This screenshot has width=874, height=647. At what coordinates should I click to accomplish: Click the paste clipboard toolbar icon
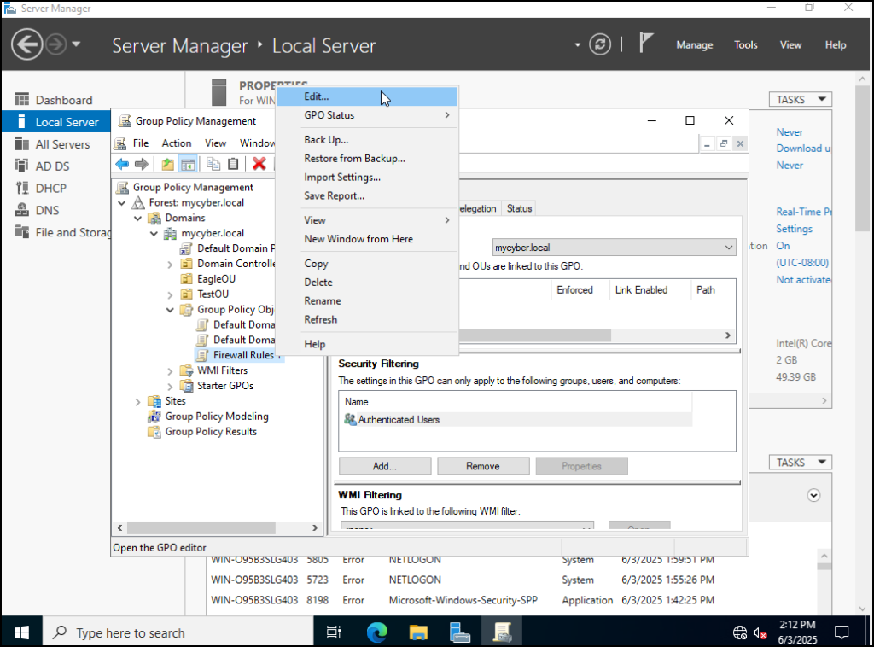pos(234,164)
